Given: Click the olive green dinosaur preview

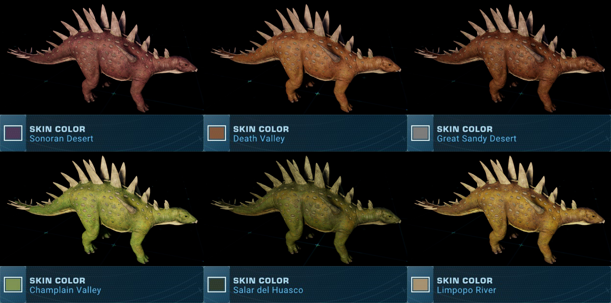Looking at the screenshot, I should coord(305,210).
